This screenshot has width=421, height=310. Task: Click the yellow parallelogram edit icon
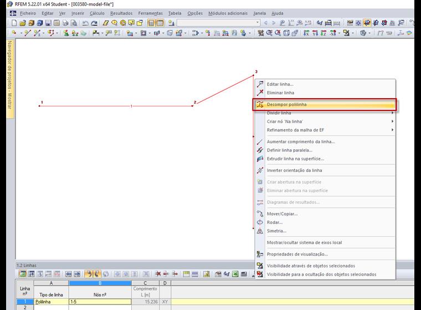[x=106, y=23]
